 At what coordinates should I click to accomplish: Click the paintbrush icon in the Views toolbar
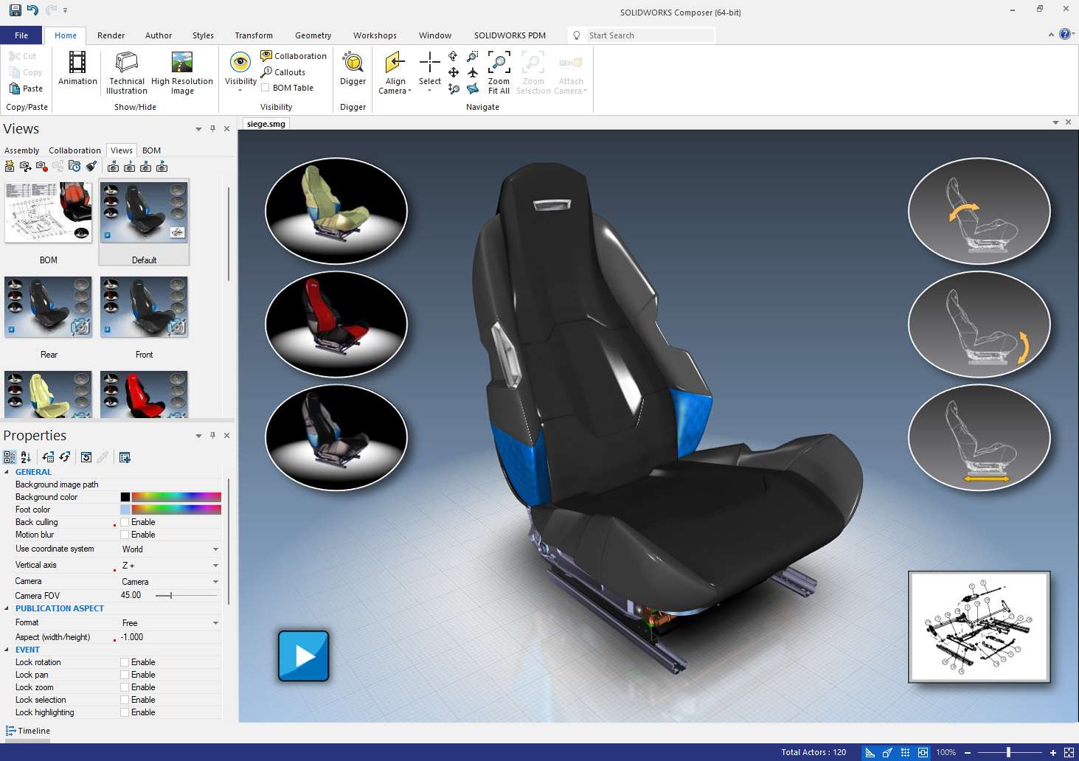click(91, 167)
